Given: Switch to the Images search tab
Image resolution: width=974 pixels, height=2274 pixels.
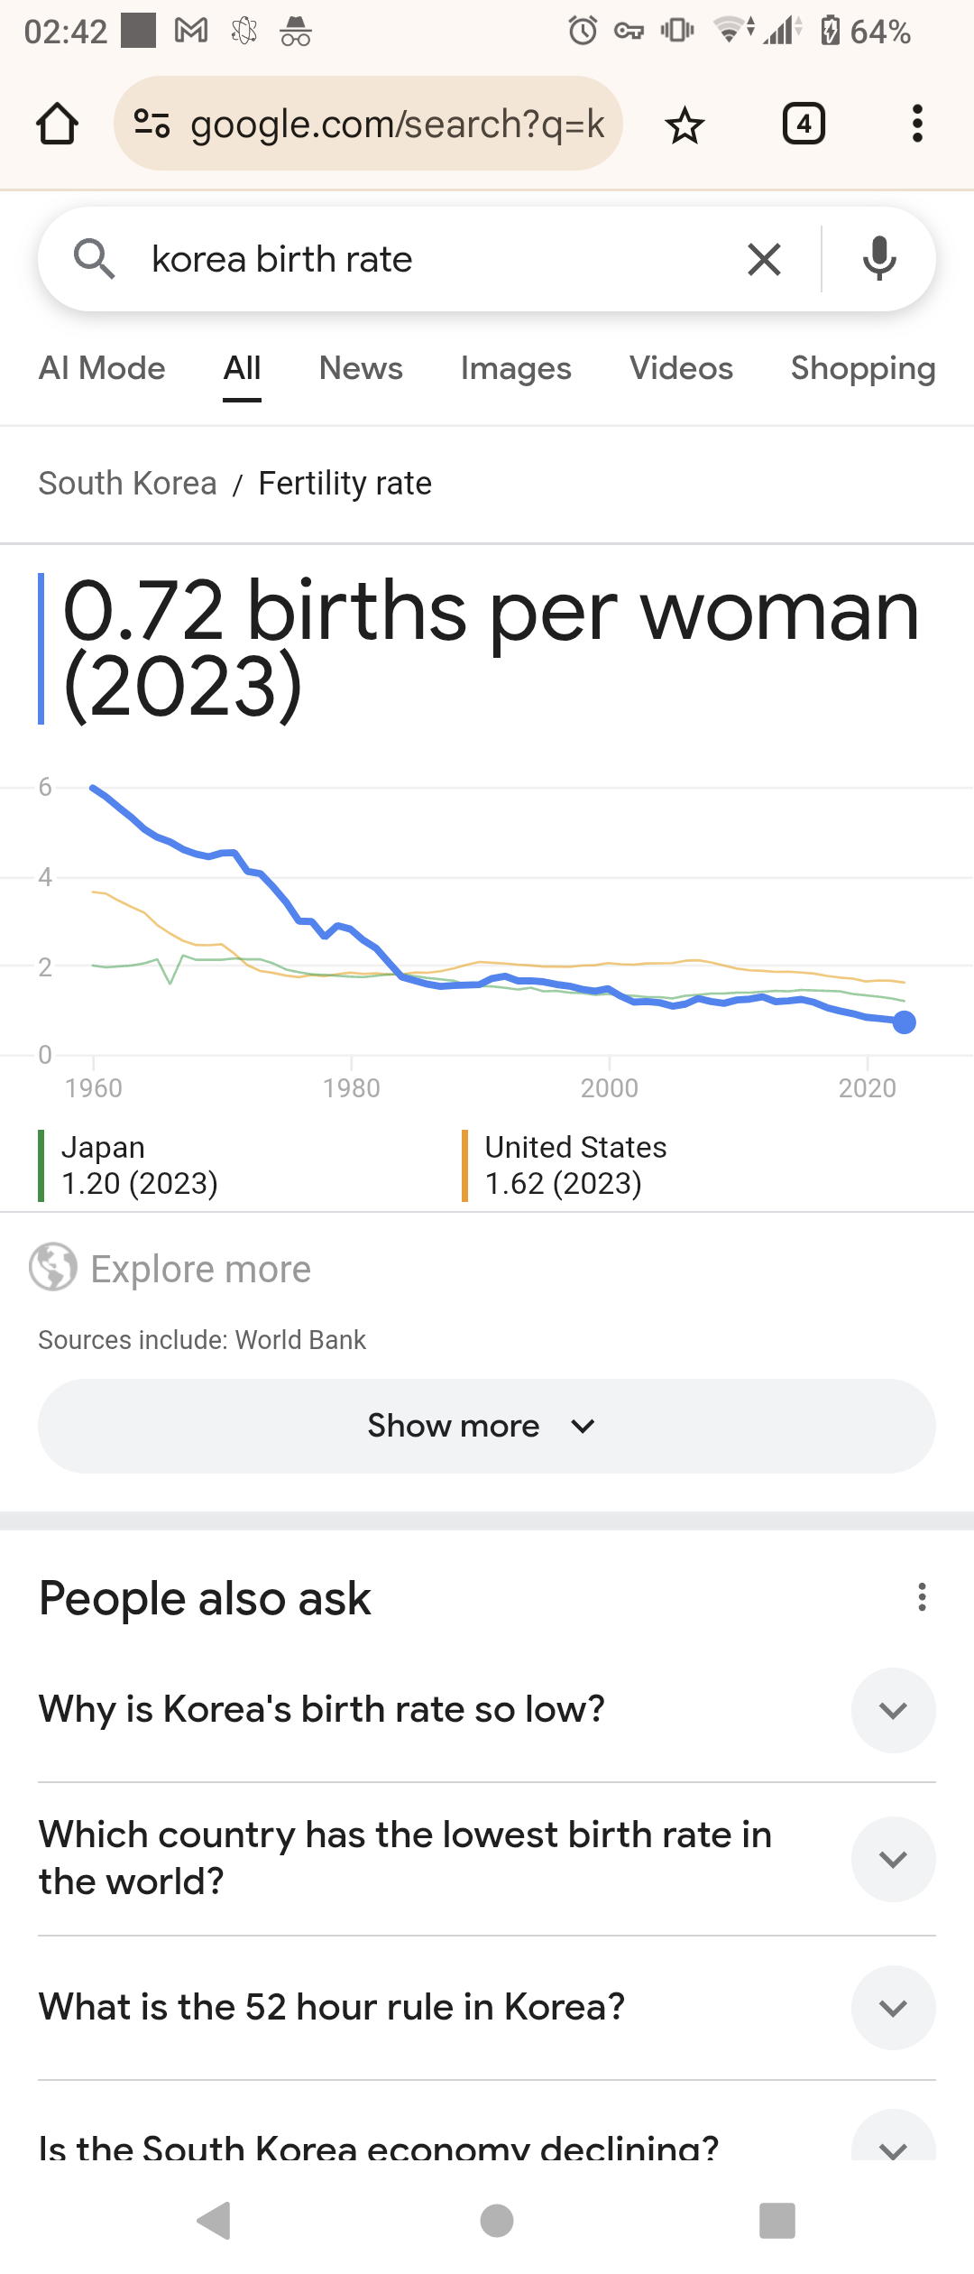Looking at the screenshot, I should [515, 368].
